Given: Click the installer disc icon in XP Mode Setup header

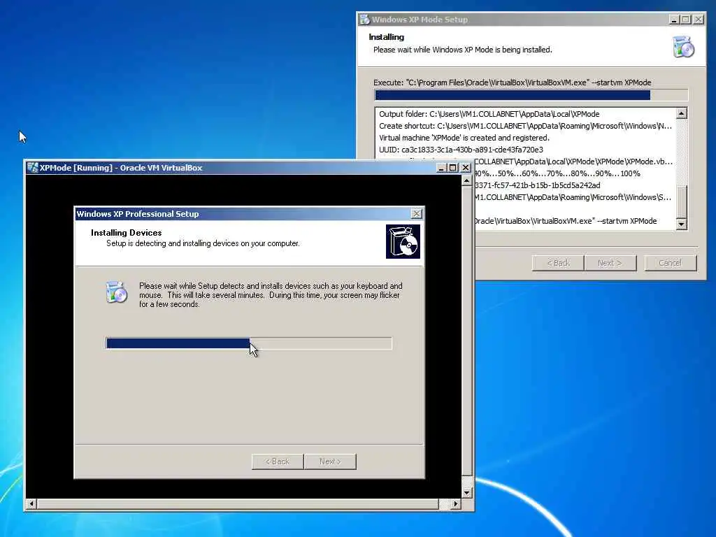Looking at the screenshot, I should (683, 47).
